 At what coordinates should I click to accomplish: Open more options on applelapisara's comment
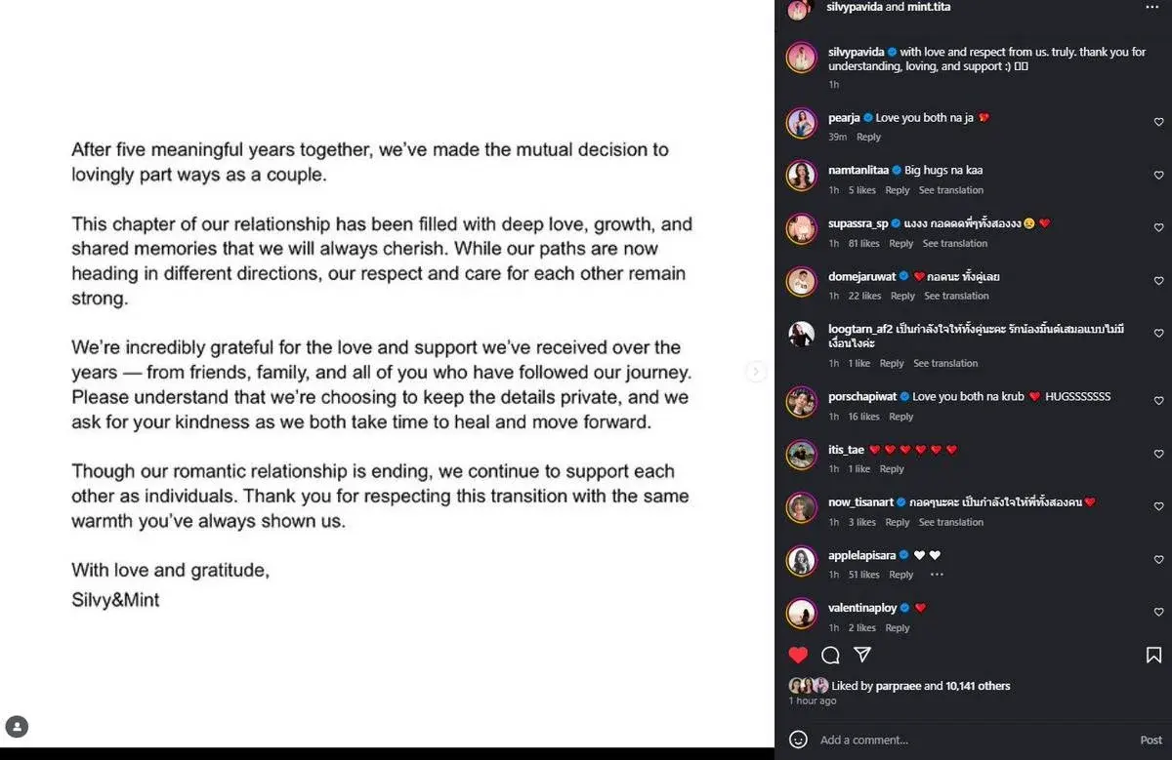coord(937,575)
